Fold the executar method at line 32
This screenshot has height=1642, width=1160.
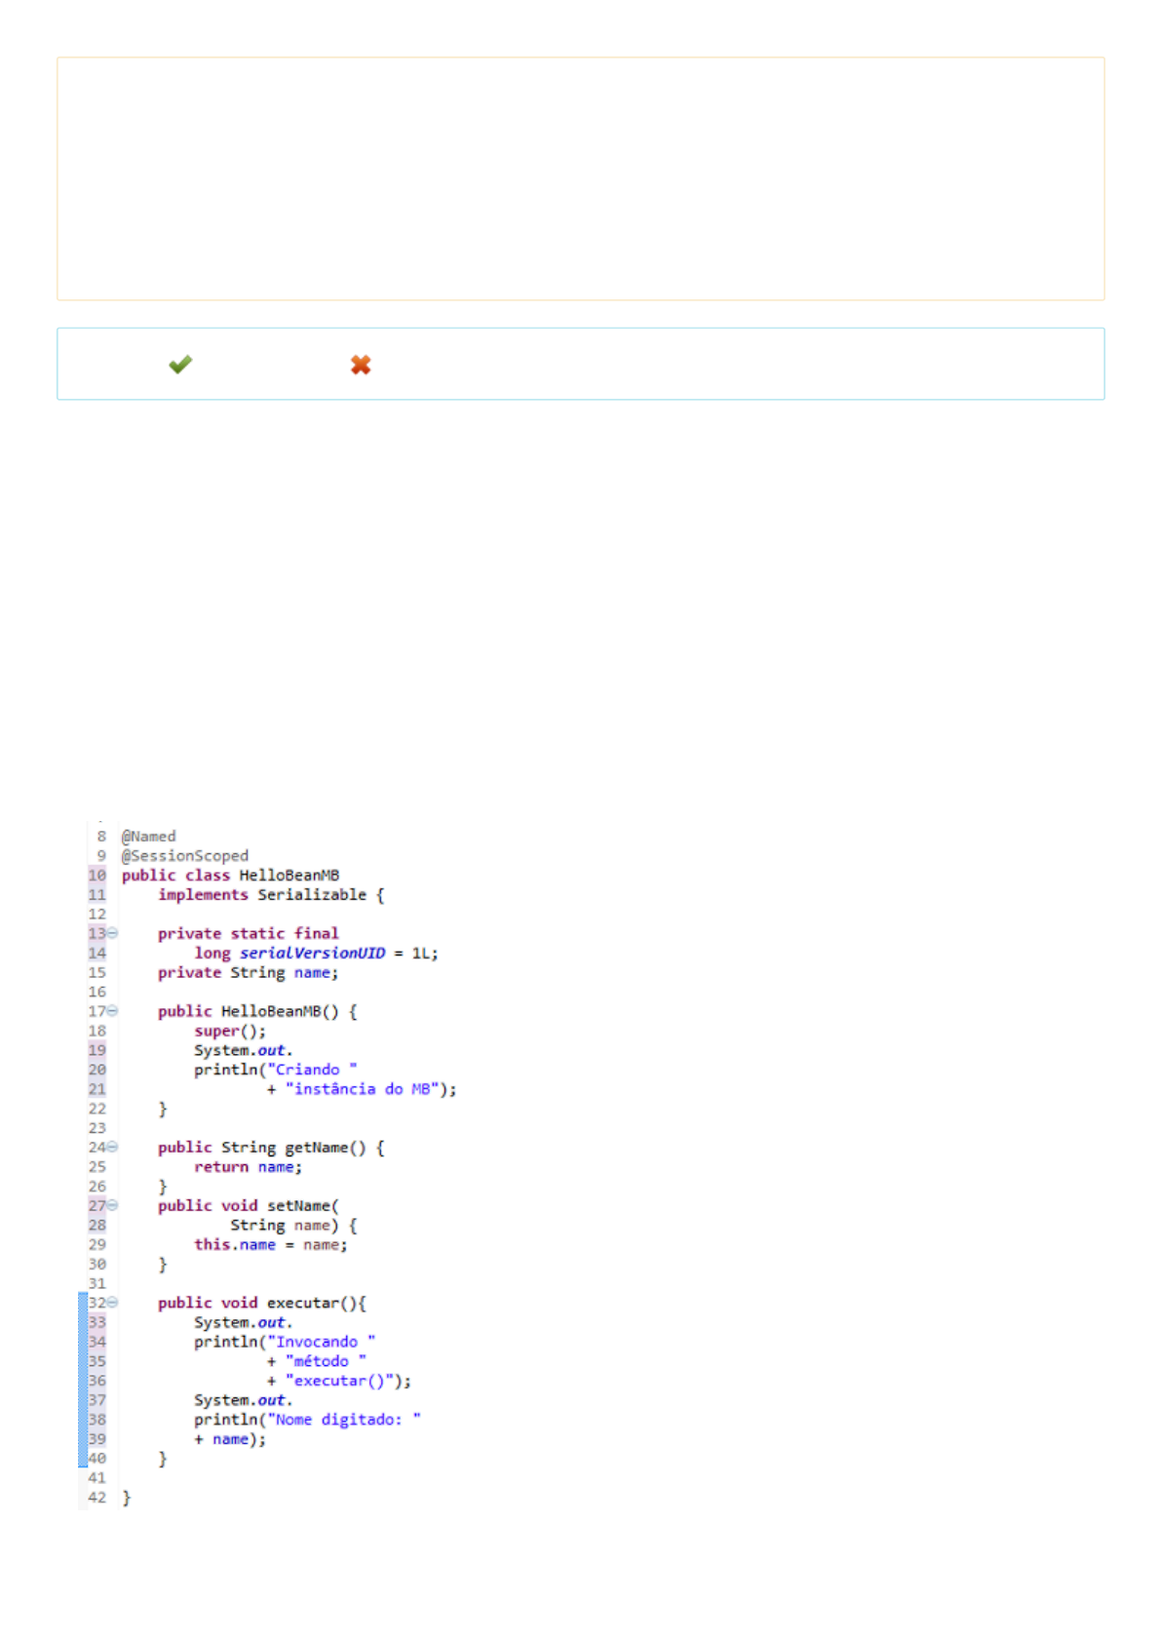coord(113,1303)
